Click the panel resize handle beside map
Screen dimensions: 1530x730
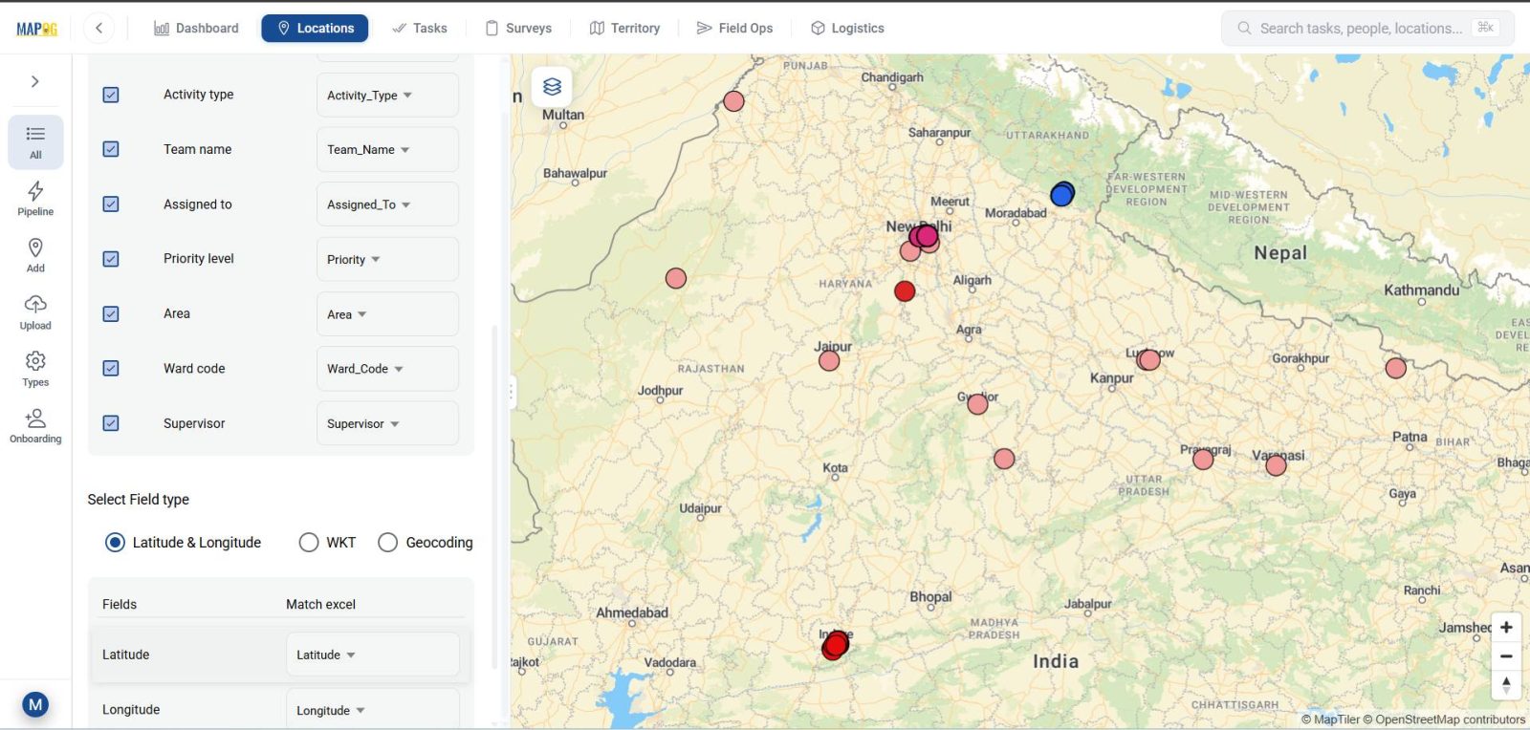[511, 391]
